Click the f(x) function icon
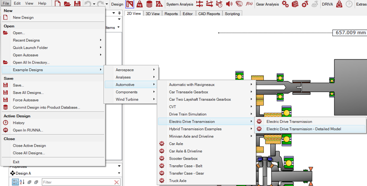Image resolution: width=367 pixels, height=186 pixels. click(249, 4)
